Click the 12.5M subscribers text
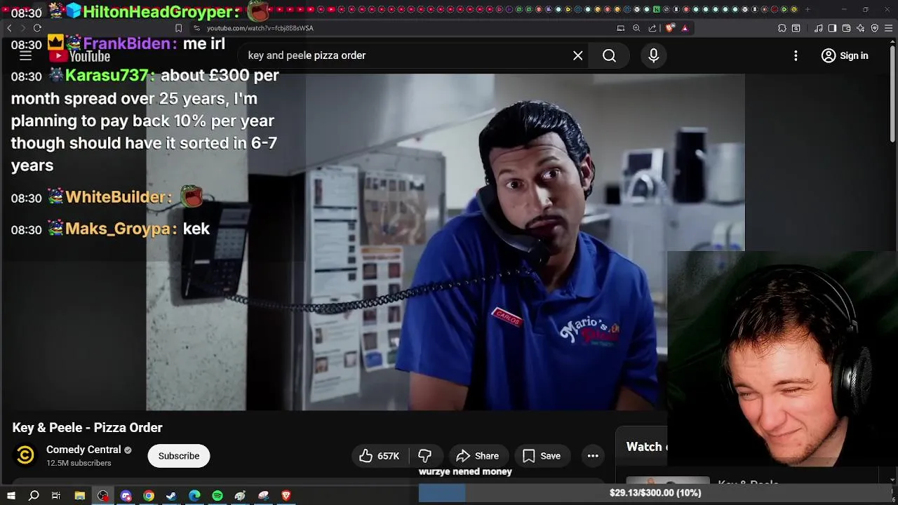The width and height of the screenshot is (898, 505). pos(79,464)
